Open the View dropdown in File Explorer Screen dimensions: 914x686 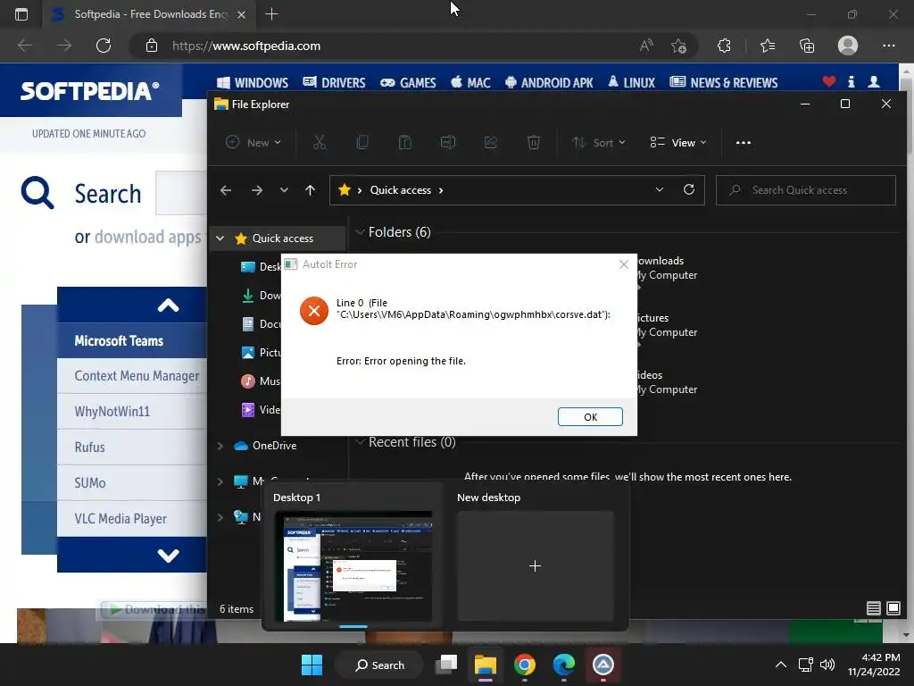click(678, 142)
